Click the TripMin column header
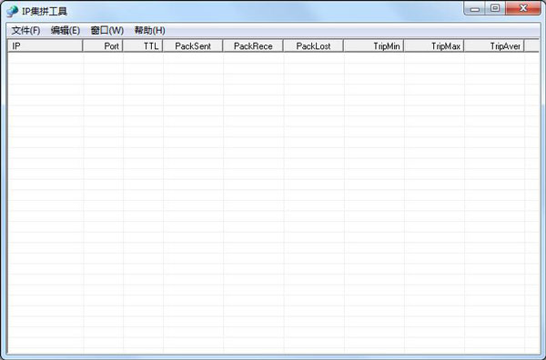This screenshot has width=546, height=360. pyautogui.click(x=374, y=46)
